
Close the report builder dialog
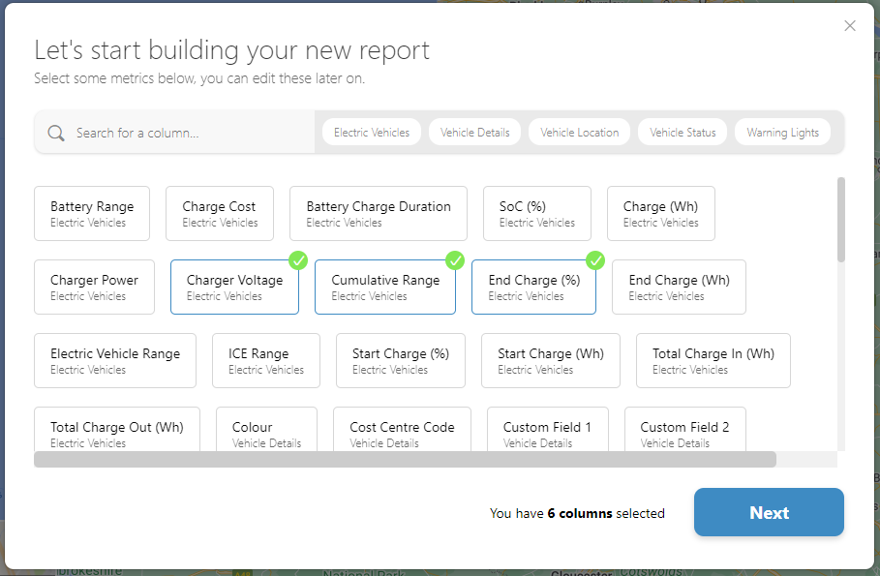click(x=850, y=26)
